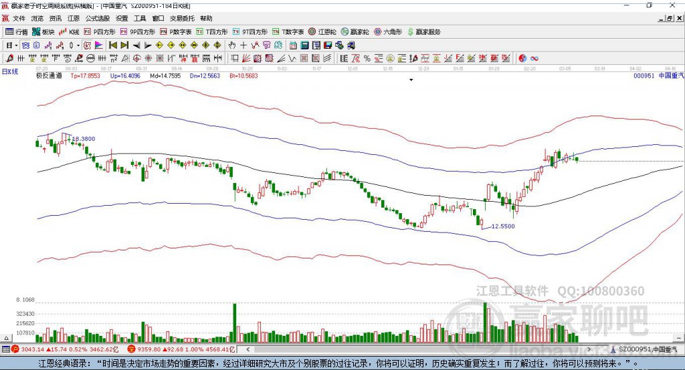
Task: Click the red rising polyline icon
Action: [x=255, y=45]
